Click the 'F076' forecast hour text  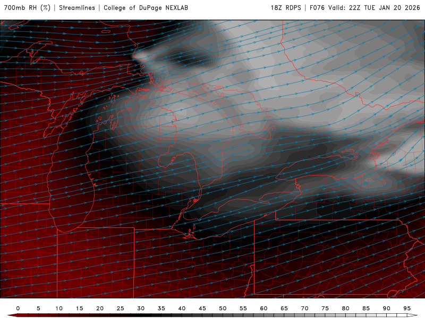317,7
